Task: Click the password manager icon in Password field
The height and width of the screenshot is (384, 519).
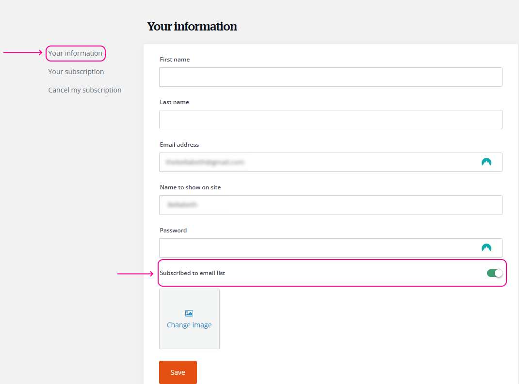Action: pyautogui.click(x=486, y=248)
